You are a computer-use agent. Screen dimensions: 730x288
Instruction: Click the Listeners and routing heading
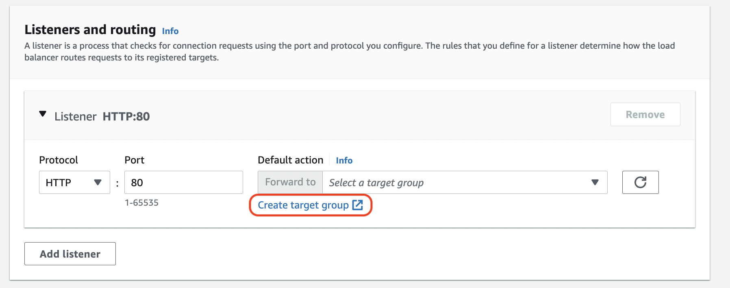[x=90, y=29]
